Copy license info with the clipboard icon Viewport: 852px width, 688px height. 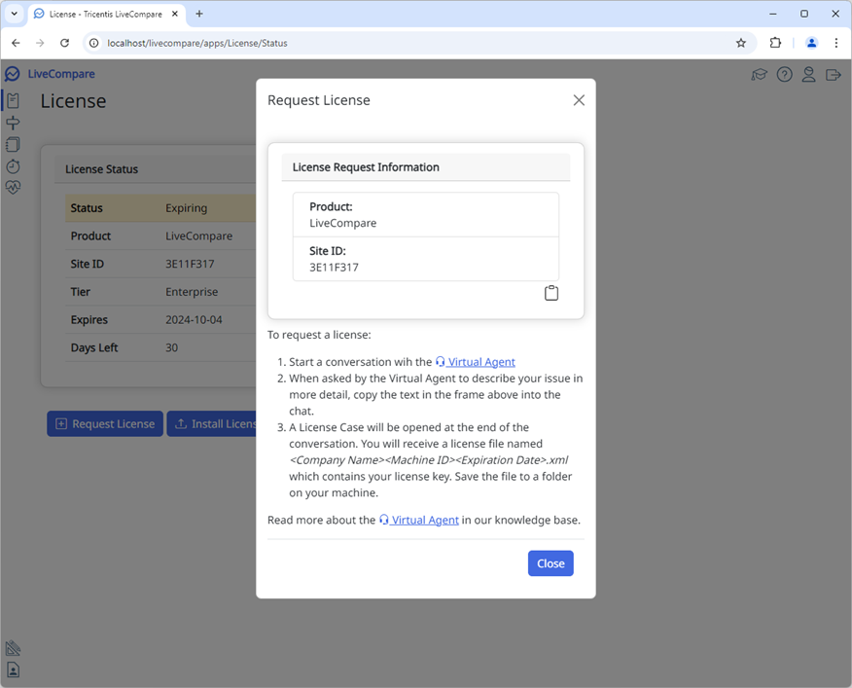tap(550, 292)
